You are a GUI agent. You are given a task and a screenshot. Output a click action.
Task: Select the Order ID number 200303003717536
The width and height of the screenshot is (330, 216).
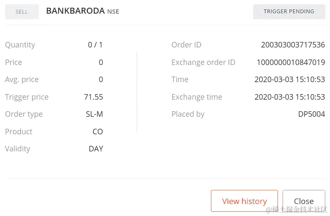(x=293, y=45)
